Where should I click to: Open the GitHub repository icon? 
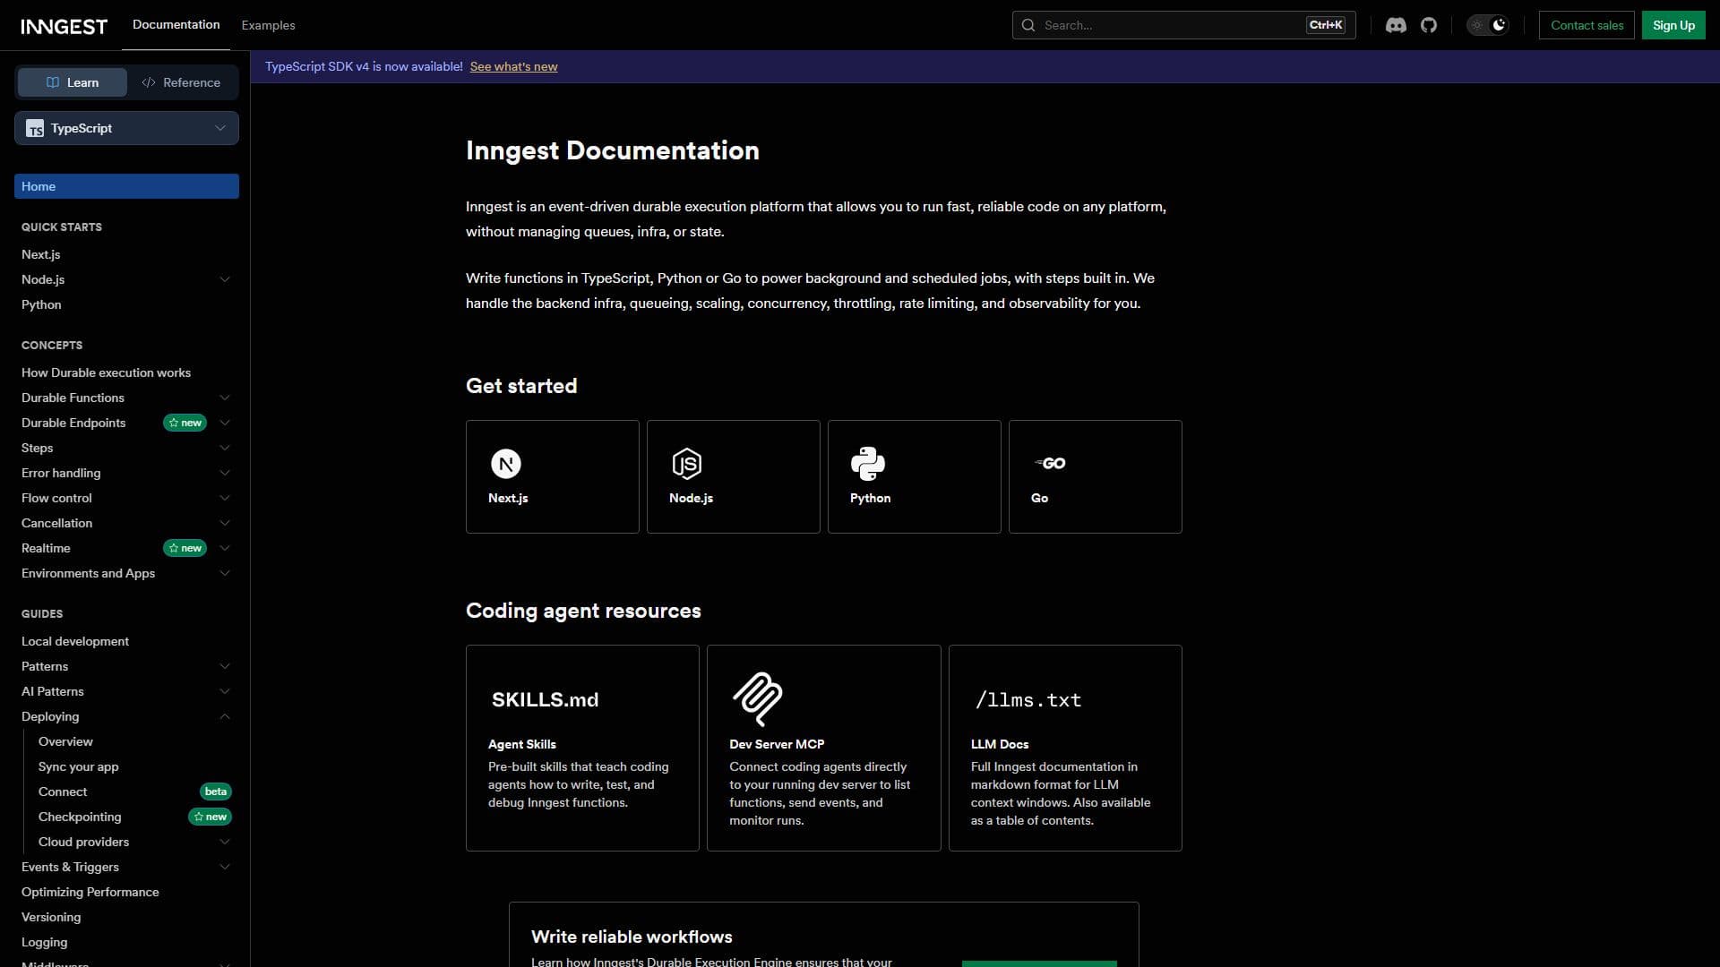(x=1429, y=25)
